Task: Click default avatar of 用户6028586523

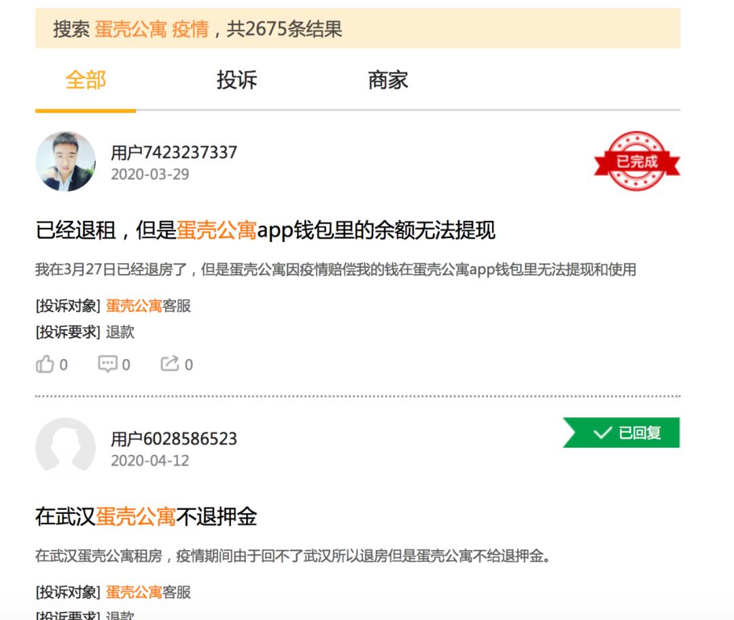Action: (65, 448)
